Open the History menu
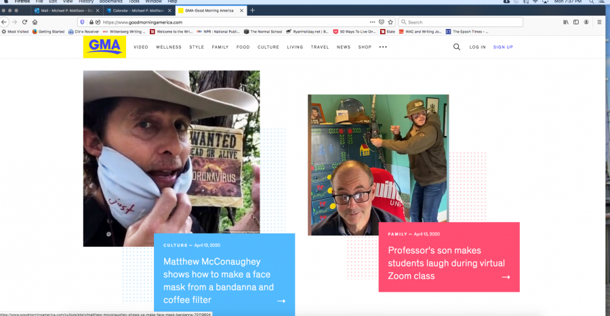The width and height of the screenshot is (610, 316). (x=86, y=1)
